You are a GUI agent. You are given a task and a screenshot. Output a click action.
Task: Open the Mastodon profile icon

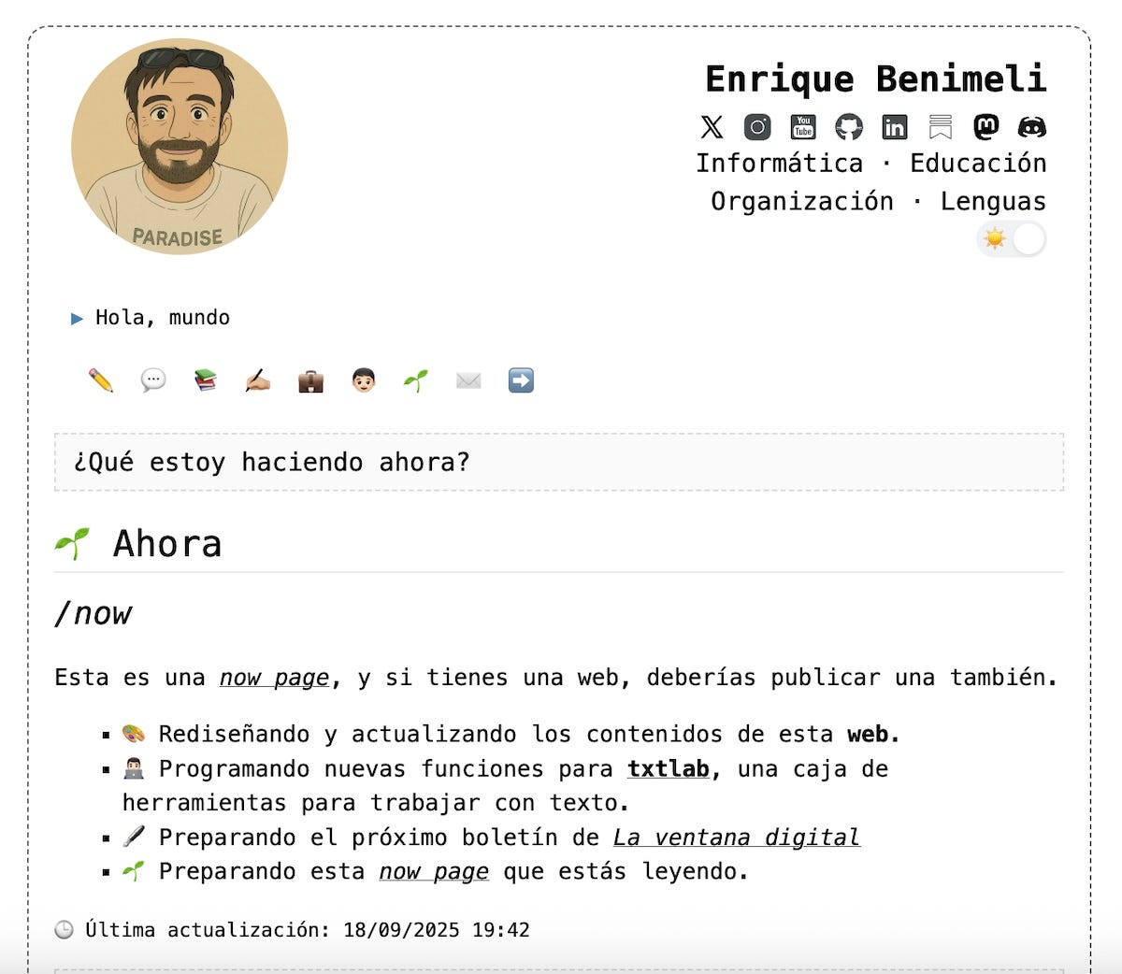coord(986,126)
